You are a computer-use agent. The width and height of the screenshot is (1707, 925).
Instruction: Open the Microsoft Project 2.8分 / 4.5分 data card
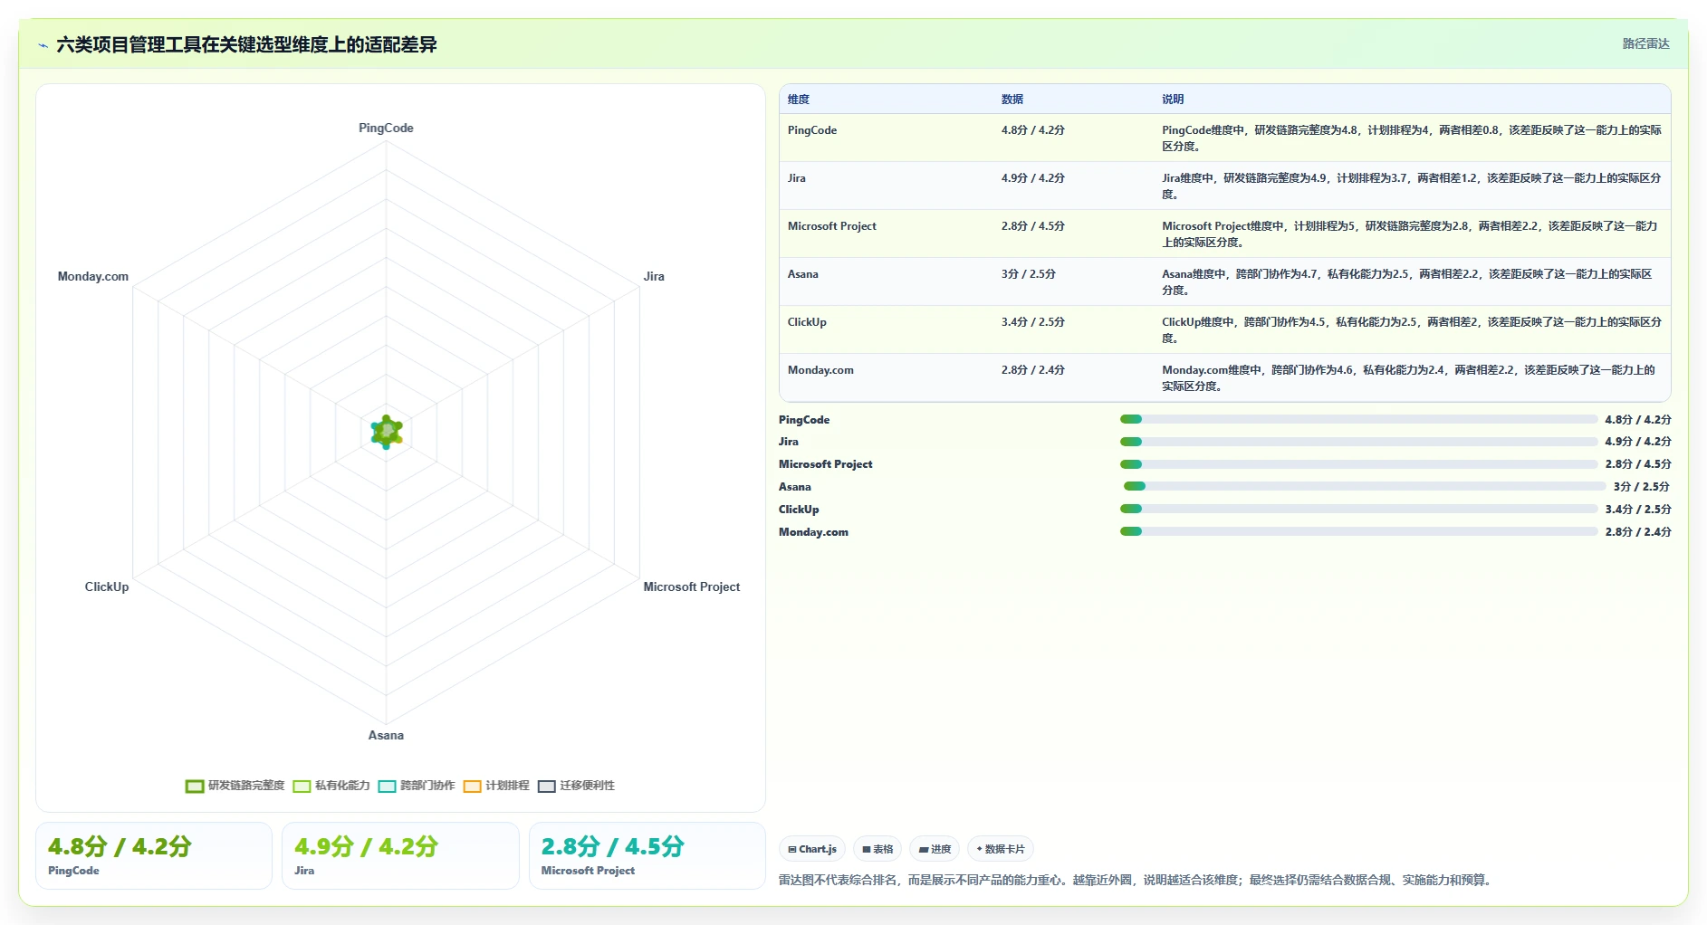click(647, 855)
